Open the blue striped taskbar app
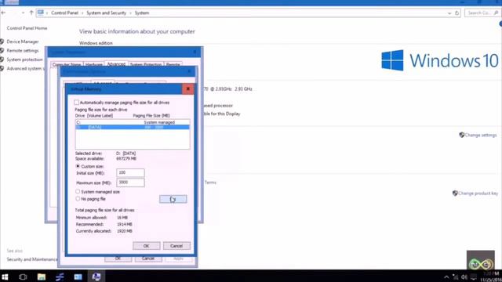Image resolution: width=502 pixels, height=282 pixels. tap(60, 277)
